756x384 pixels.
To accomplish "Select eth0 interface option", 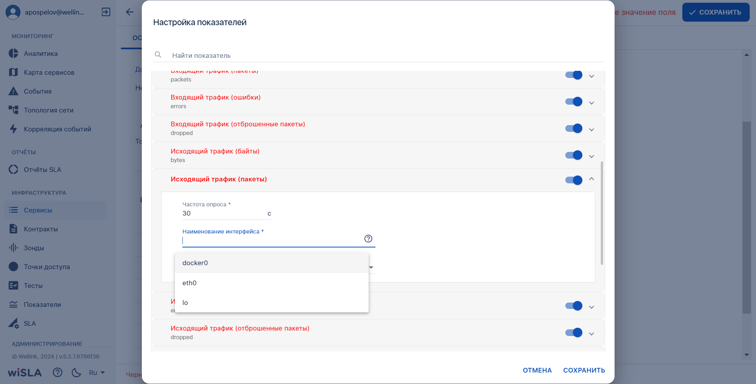I will tap(271, 283).
